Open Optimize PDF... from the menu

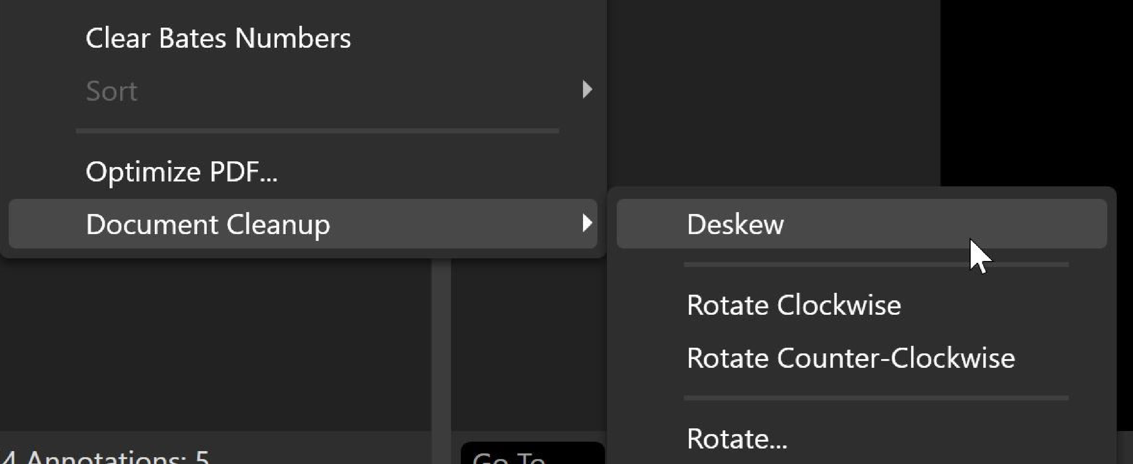(181, 171)
